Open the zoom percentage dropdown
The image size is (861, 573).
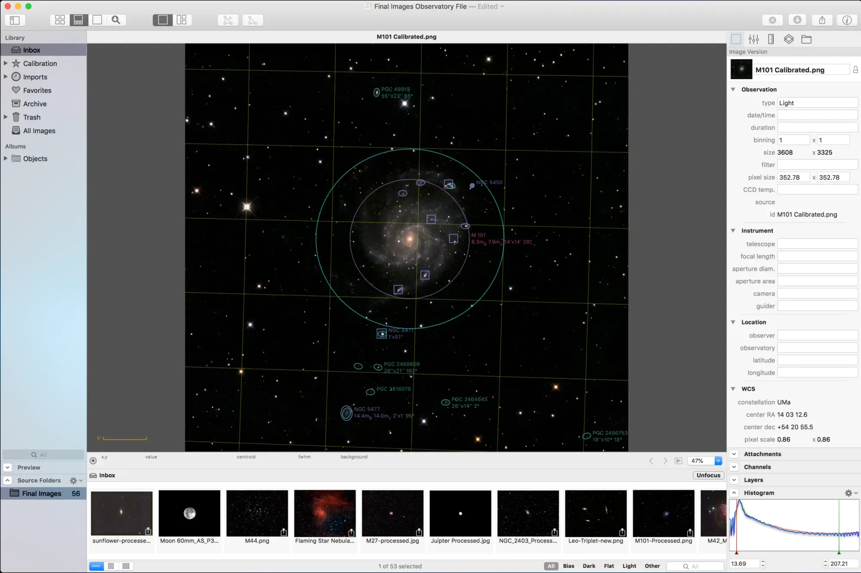718,461
